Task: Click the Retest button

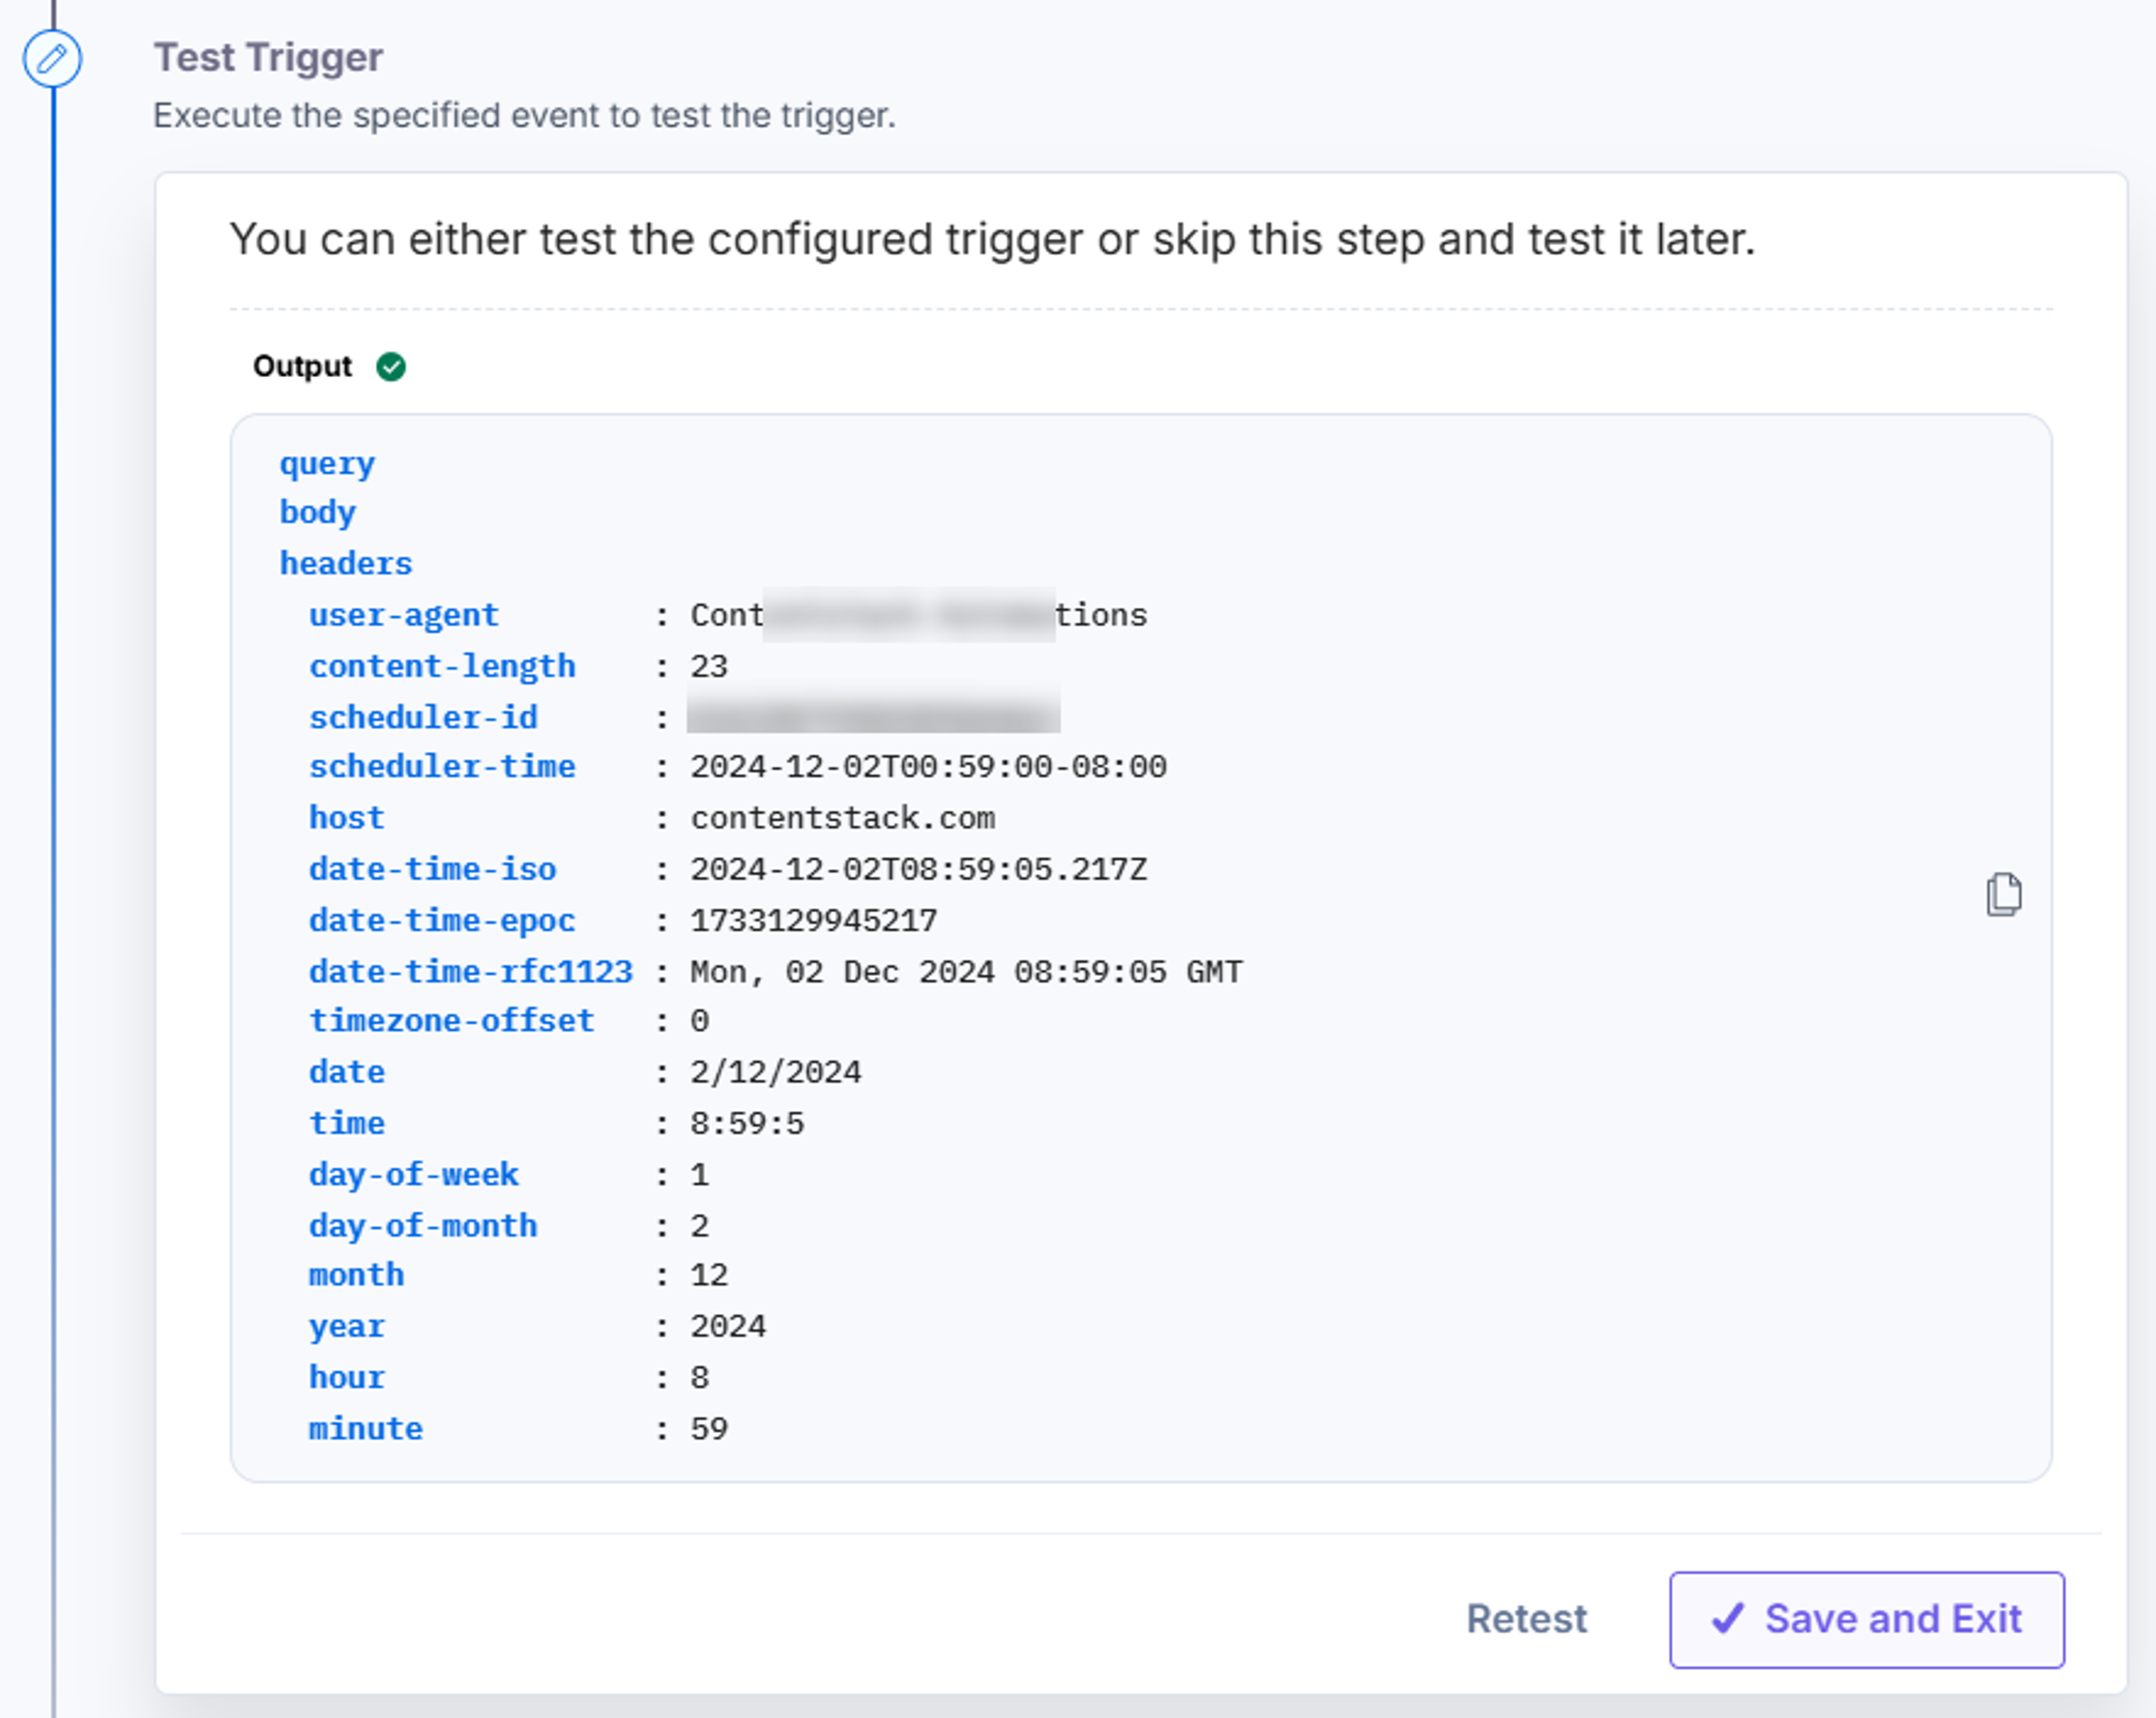Action: coord(1526,1619)
